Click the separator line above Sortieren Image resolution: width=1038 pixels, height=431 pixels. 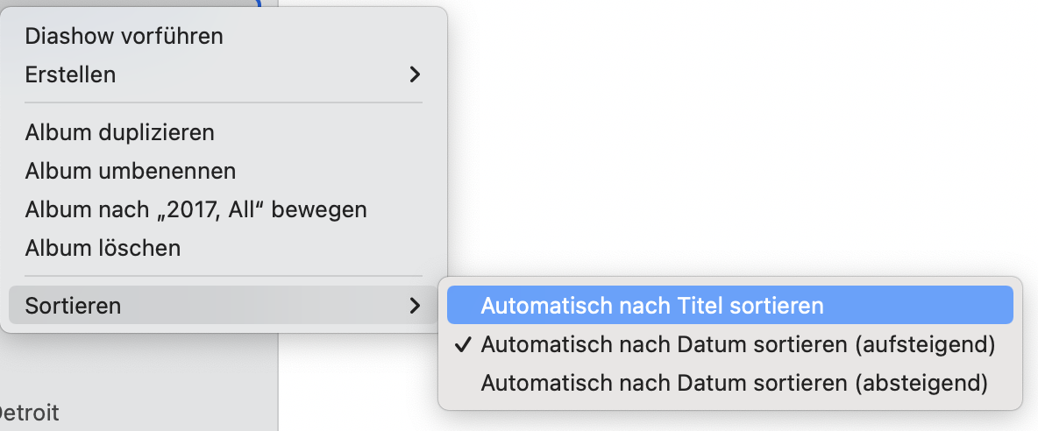(x=224, y=277)
